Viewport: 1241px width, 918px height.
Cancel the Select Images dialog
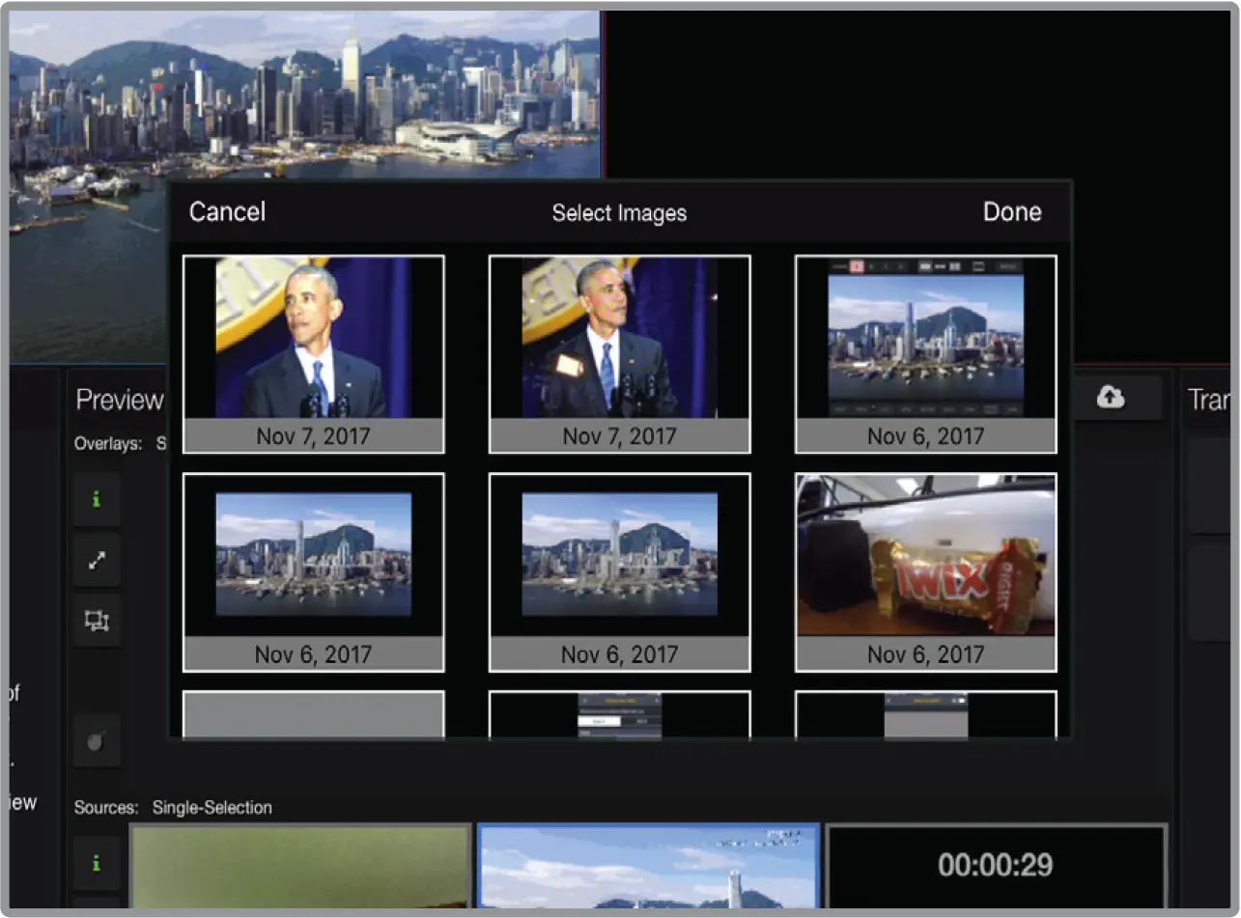[x=227, y=212]
